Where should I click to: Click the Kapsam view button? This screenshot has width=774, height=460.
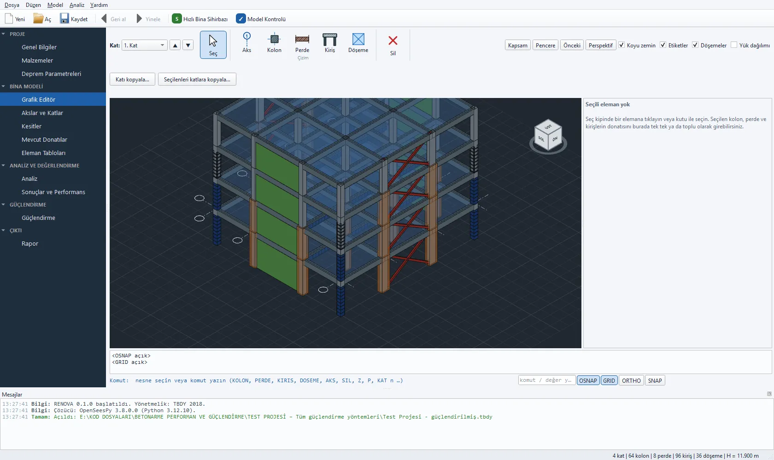click(x=518, y=45)
